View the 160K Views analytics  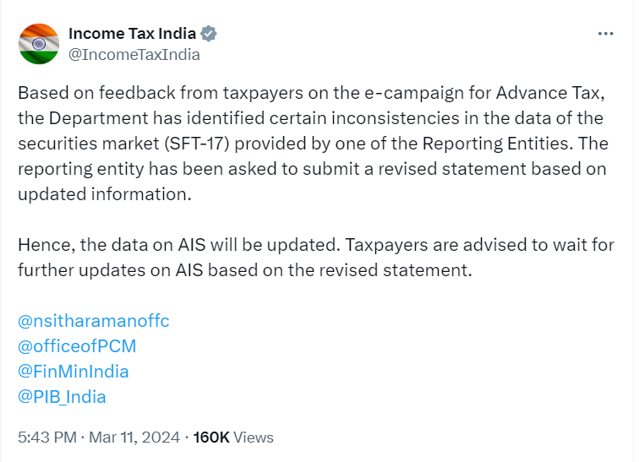click(233, 438)
